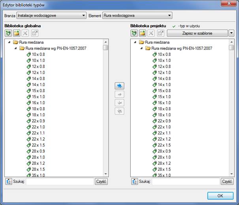
Task: Click the single left arrow transfer button
Action: click(119, 103)
